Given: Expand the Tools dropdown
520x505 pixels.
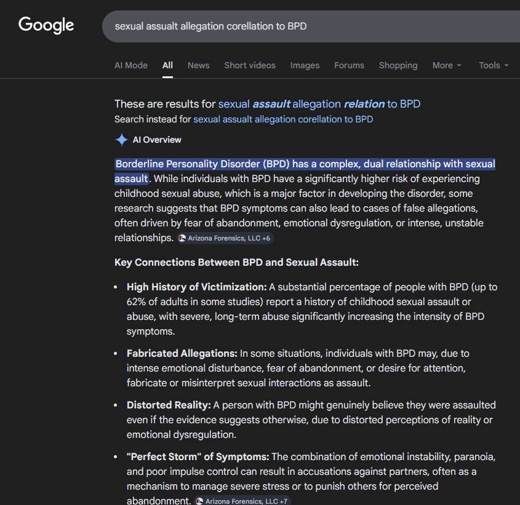Looking at the screenshot, I should coord(494,65).
